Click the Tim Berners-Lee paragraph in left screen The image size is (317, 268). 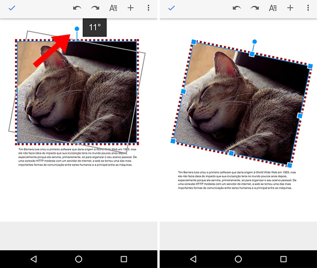[x=77, y=157]
